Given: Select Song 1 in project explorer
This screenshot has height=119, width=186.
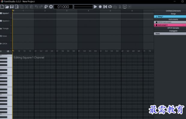Looking at the screenshot, I should (170, 16).
